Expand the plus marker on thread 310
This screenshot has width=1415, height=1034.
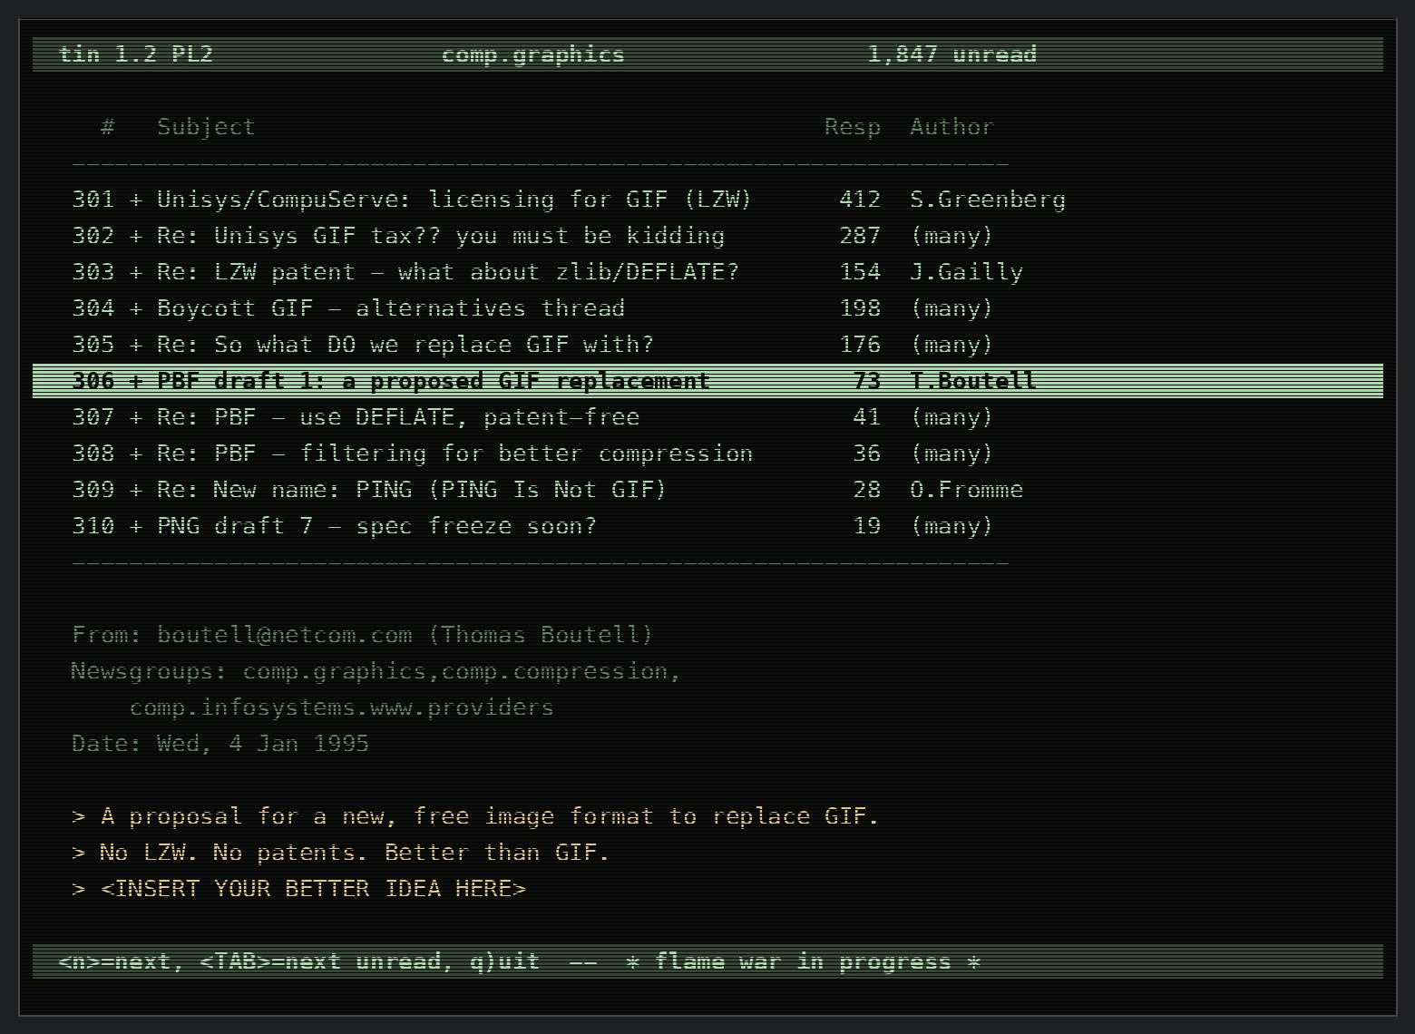pos(136,526)
